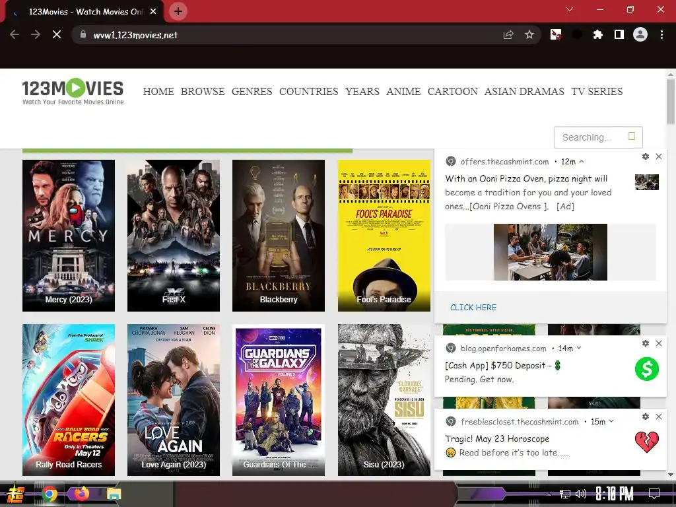Click the volume speaker tray icon

click(581, 494)
